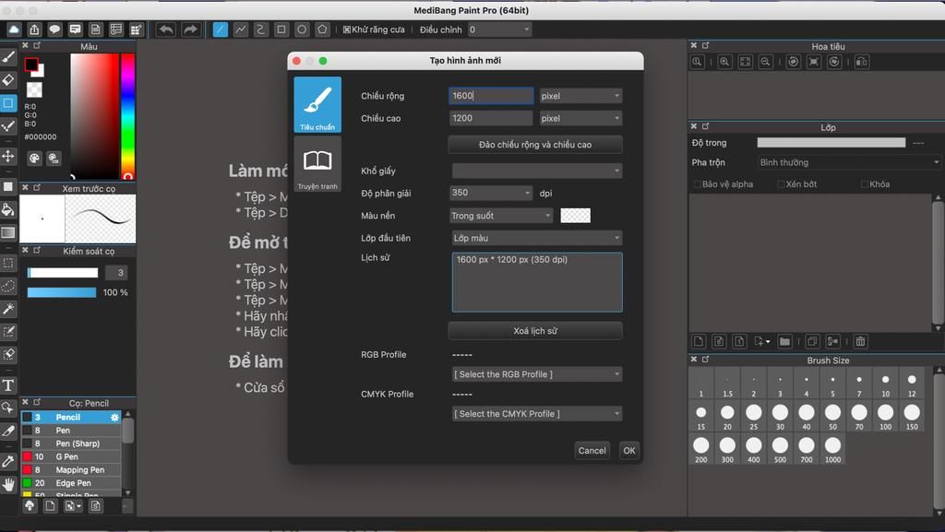
Task: Select Pen in brush list
Action: click(x=71, y=431)
